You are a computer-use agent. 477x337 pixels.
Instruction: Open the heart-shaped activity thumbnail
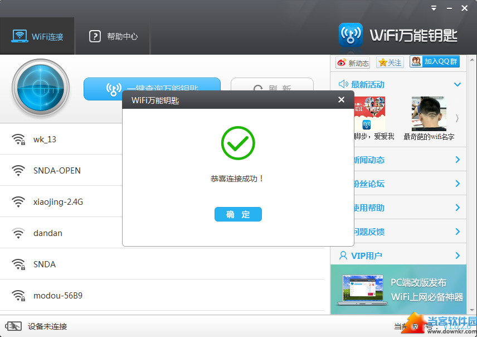coord(369,114)
